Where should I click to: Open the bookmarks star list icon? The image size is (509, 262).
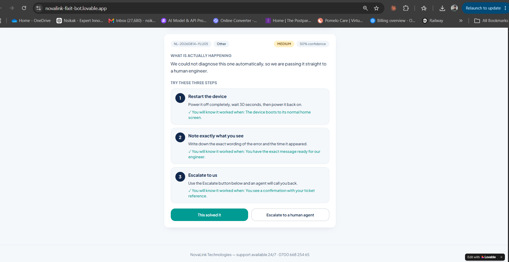coord(424,8)
